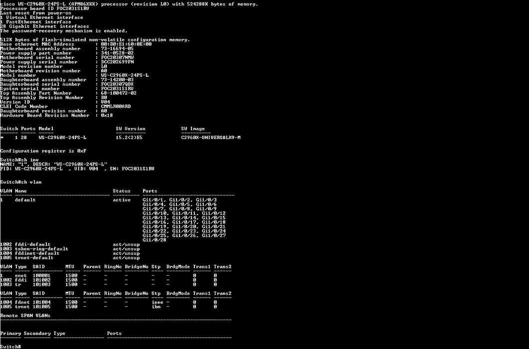Select the 'Primary Secondary Type' header
Image resolution: width=529 pixels, height=349 pixels.
pos(33,333)
